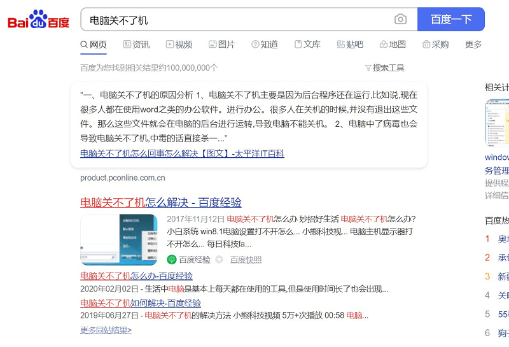Click the Baidu logo
The width and height of the screenshot is (509, 347).
pyautogui.click(x=38, y=19)
